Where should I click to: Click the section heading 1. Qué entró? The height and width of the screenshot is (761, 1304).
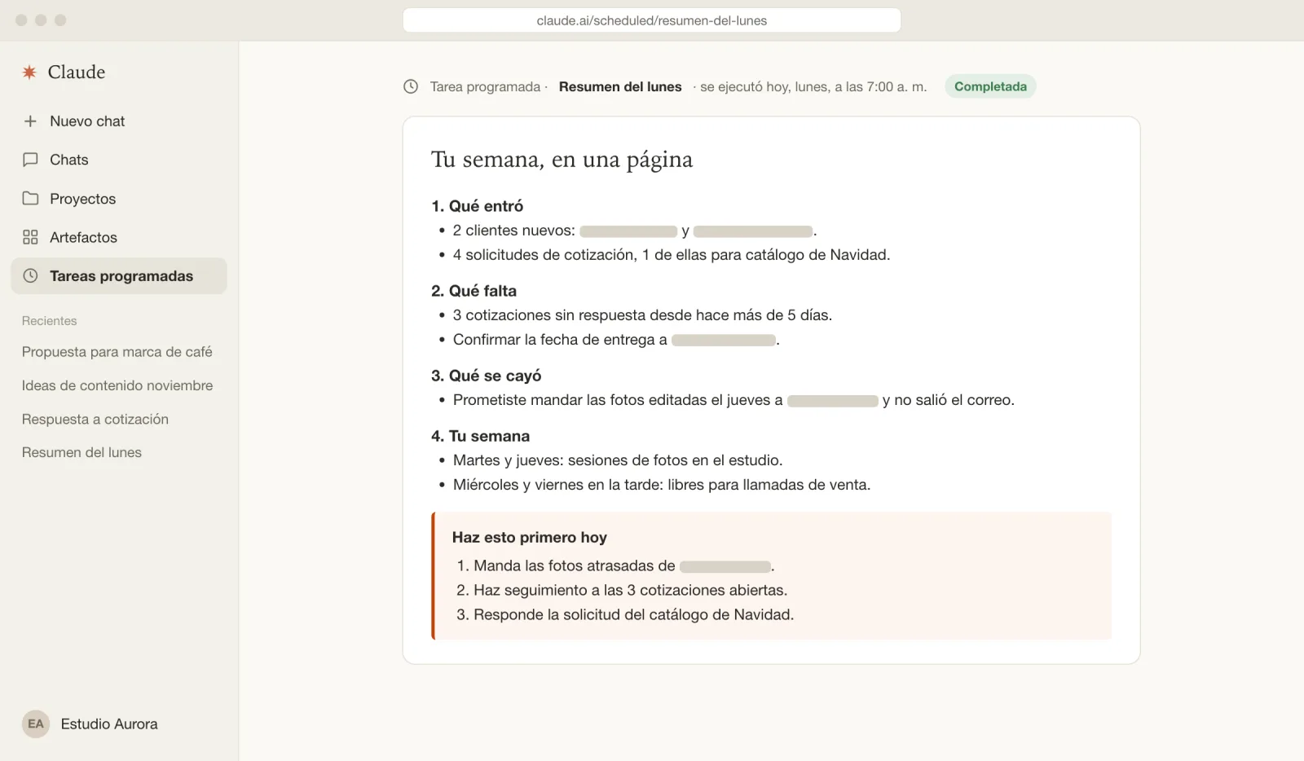click(x=478, y=206)
